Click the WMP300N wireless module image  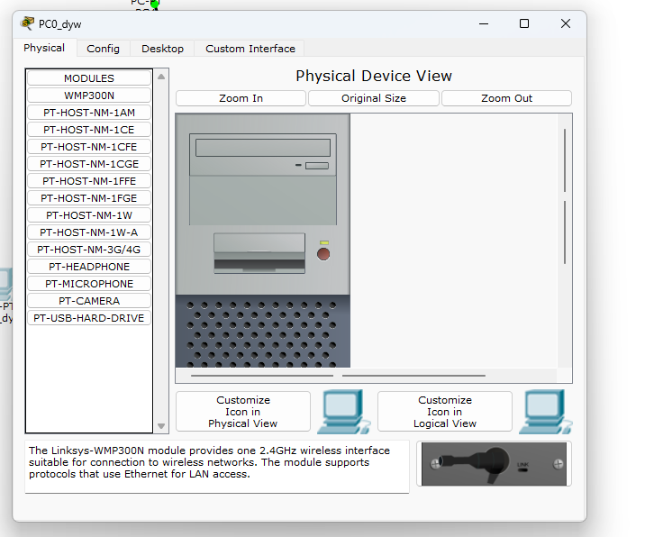(494, 464)
